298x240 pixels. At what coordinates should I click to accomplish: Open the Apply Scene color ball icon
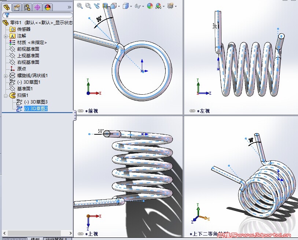coord(158,6)
